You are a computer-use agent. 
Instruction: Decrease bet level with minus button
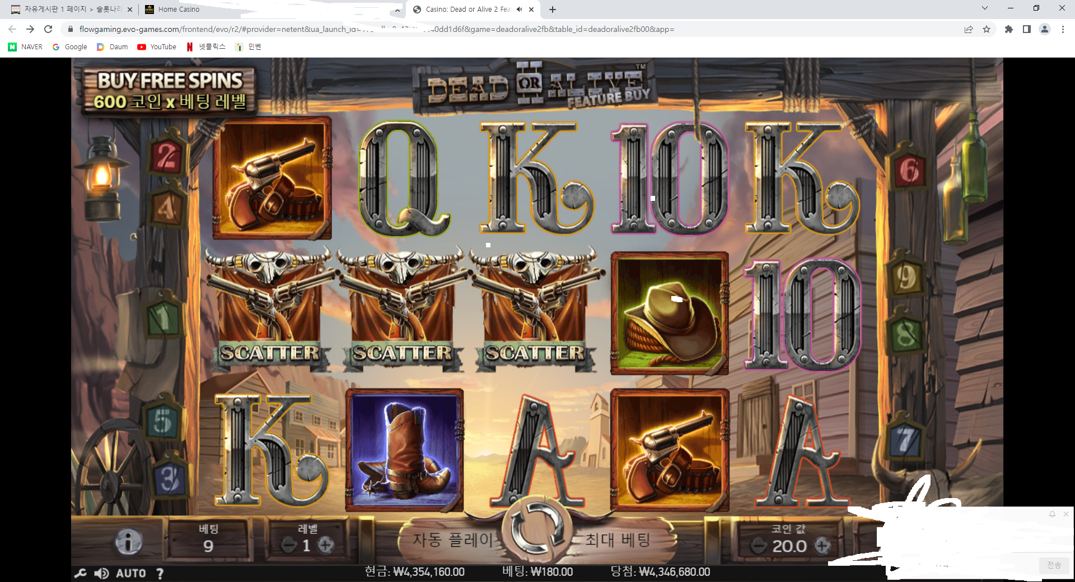(289, 545)
